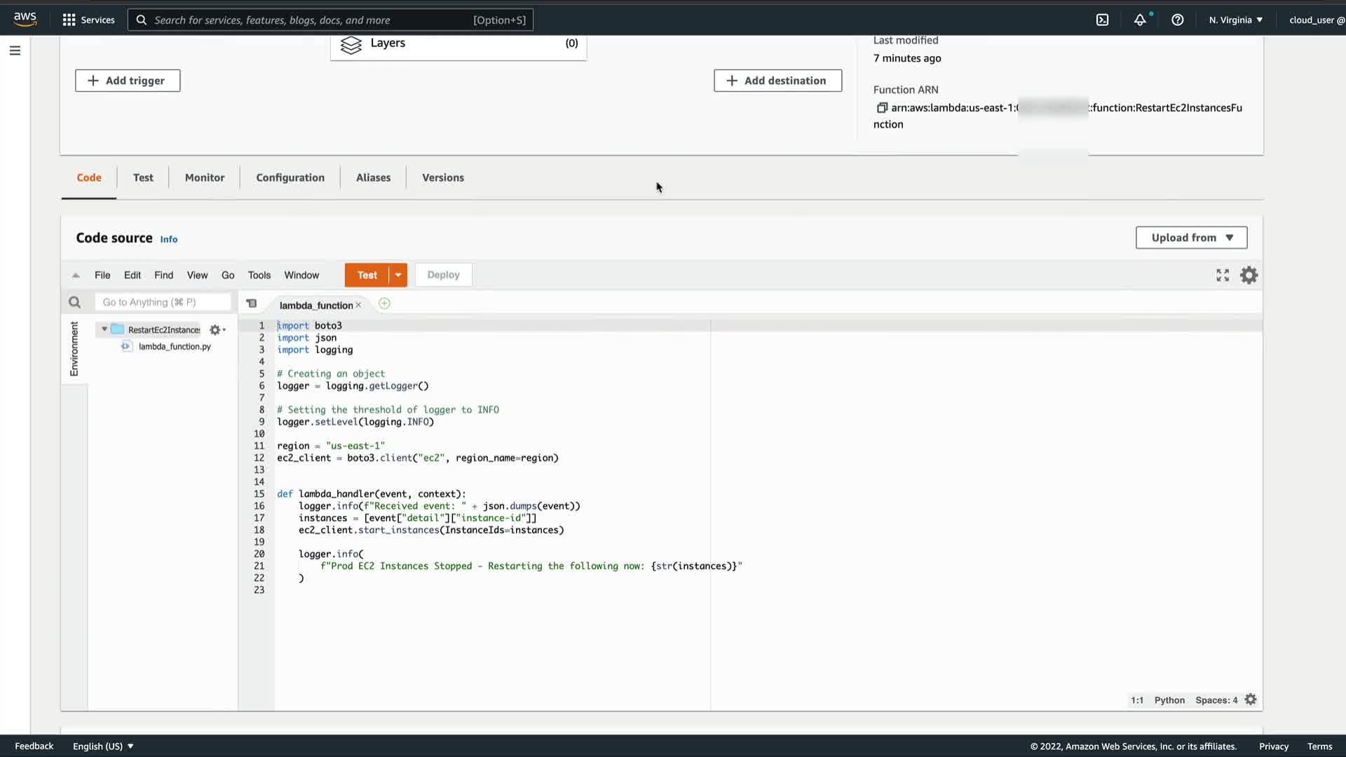Click the Add destination button
1346x757 pixels.
pyautogui.click(x=777, y=81)
